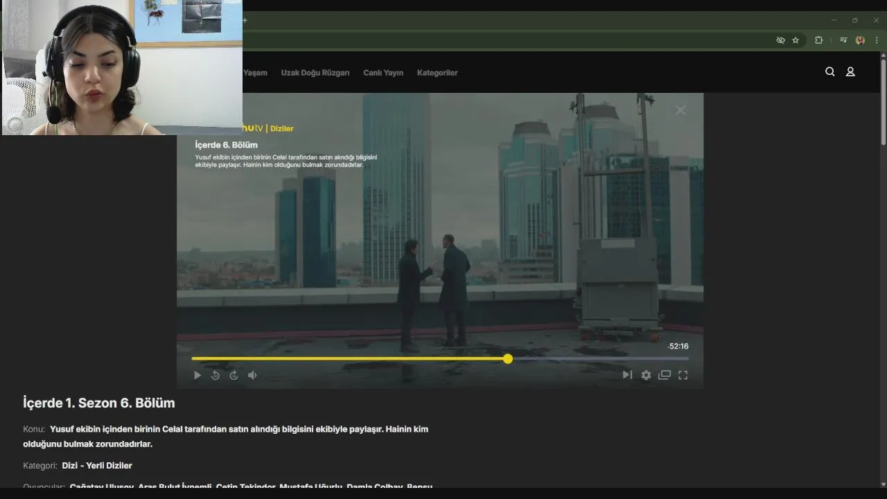Viewport: 887px width, 499px height.
Task: Skip forward a few seconds
Action: point(234,375)
